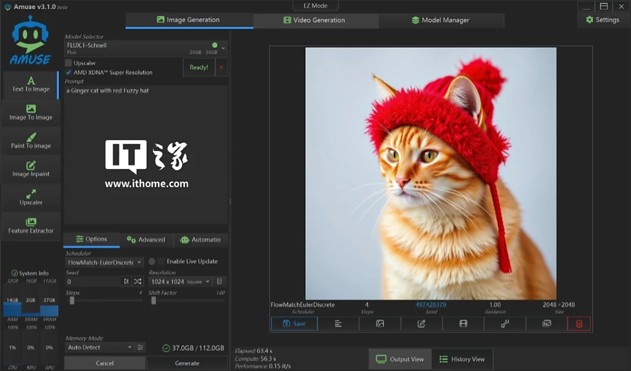Viewport: 631px width, 371px height.
Task: Open the Auto Detect memory mode dropdown
Action: (99, 347)
